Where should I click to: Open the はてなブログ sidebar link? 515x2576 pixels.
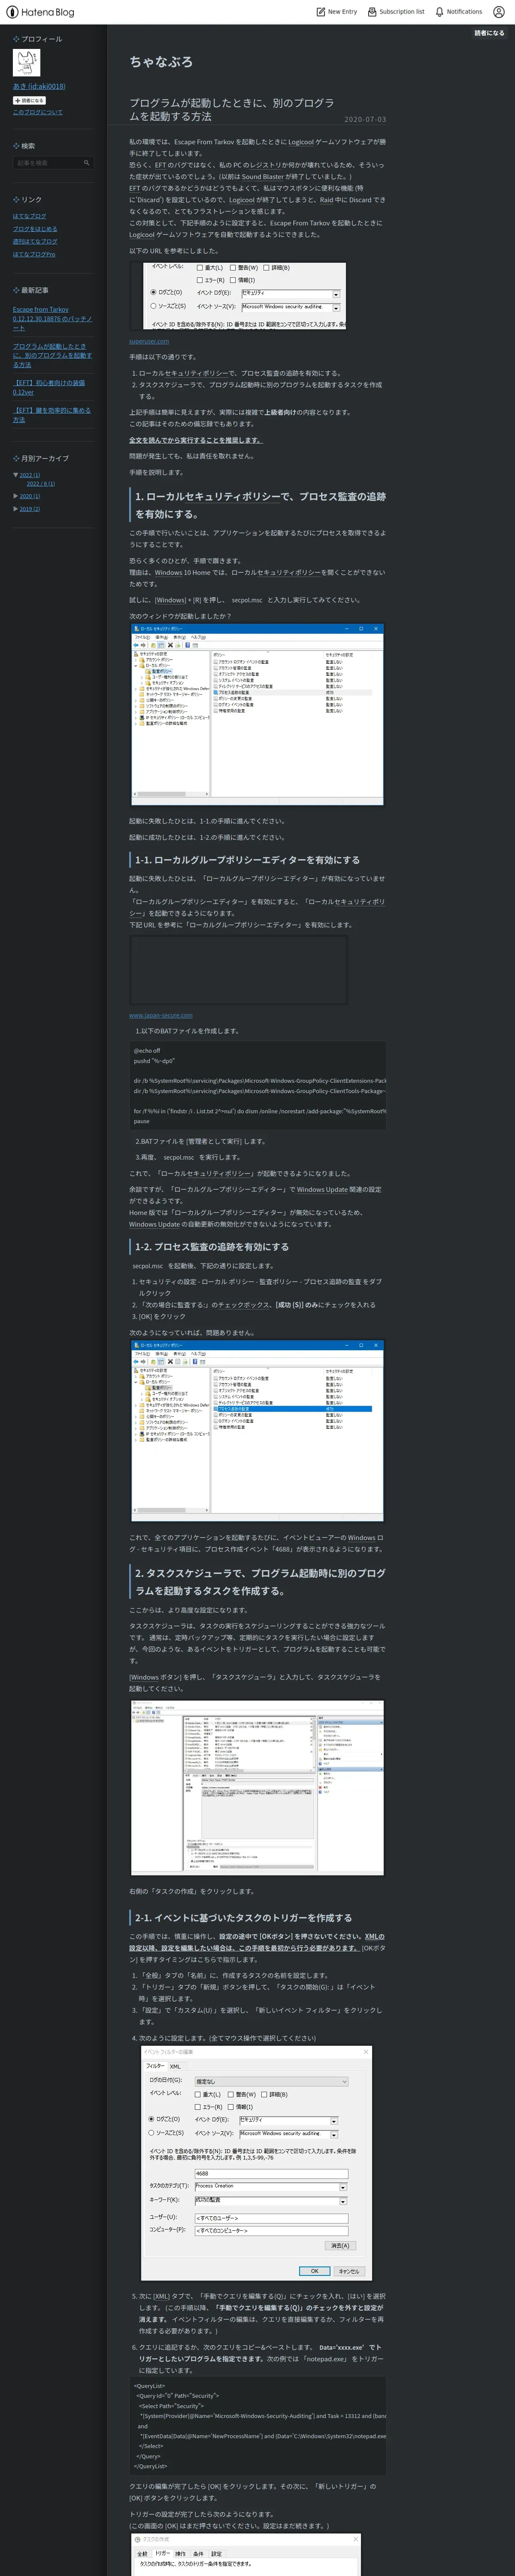[x=29, y=216]
